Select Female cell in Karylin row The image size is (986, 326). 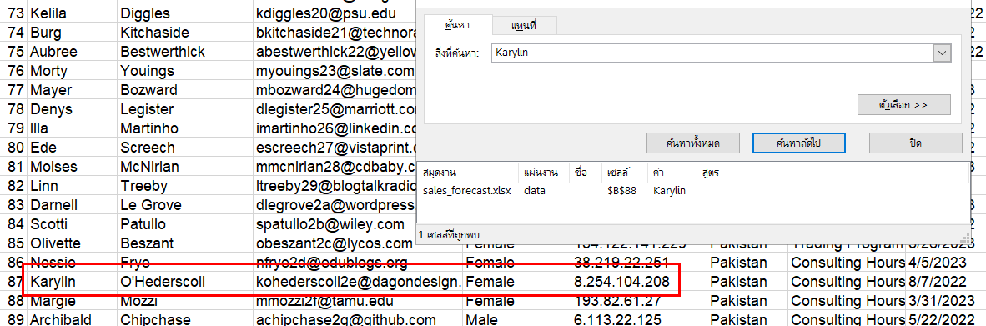tap(516, 283)
